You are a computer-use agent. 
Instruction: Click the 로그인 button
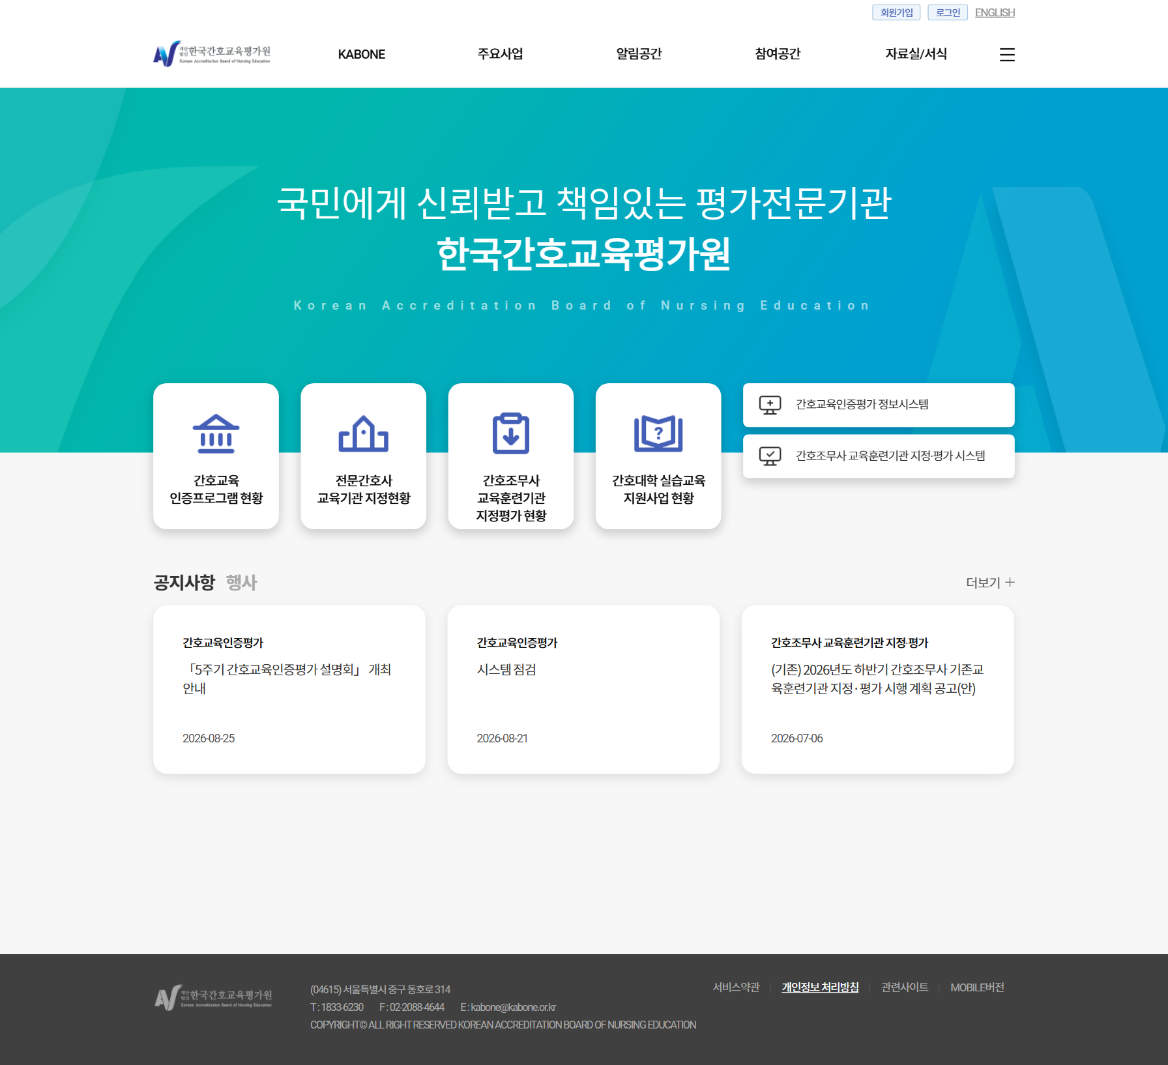948,12
